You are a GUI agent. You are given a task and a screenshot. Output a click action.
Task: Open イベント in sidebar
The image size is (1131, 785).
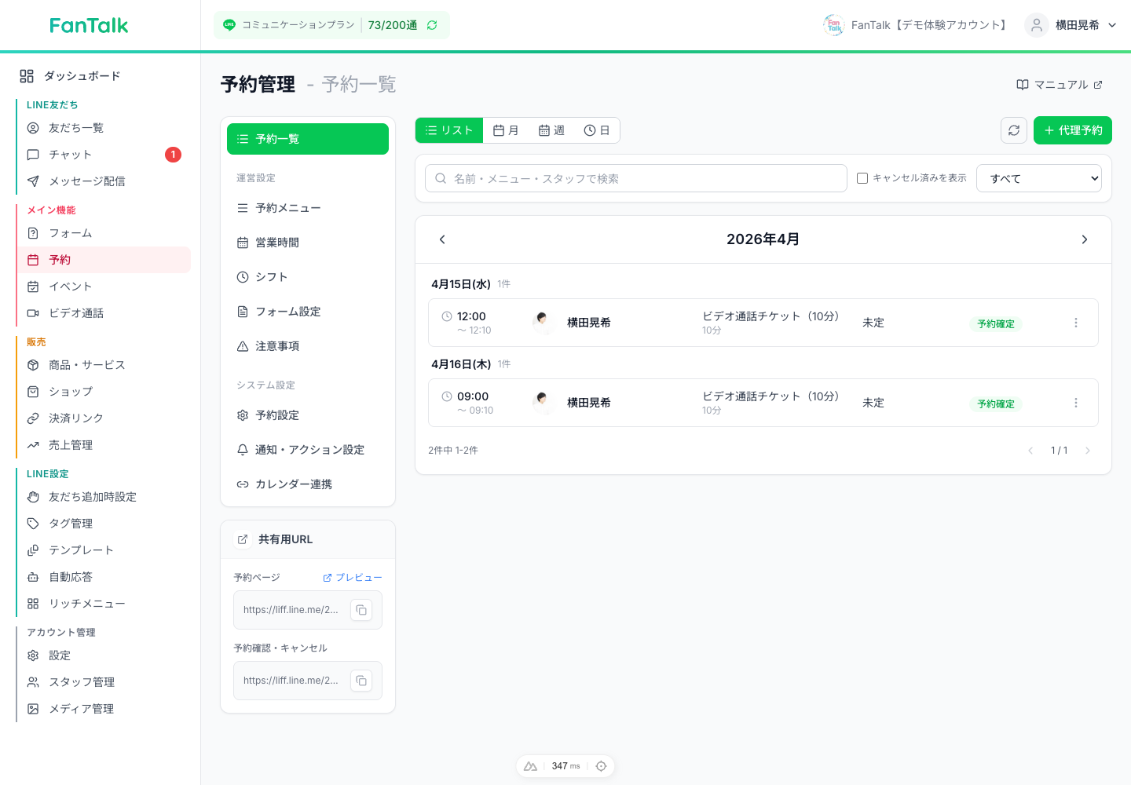point(104,287)
